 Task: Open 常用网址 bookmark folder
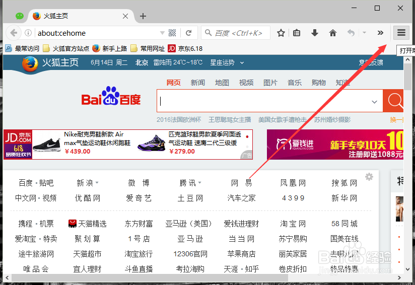[x=148, y=48]
